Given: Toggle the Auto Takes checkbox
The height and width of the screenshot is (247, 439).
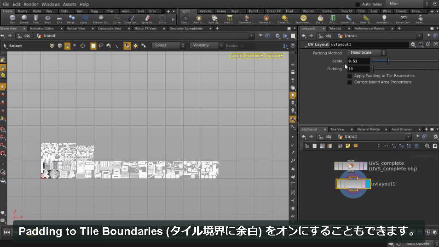Looking at the screenshot, I should (357, 4).
